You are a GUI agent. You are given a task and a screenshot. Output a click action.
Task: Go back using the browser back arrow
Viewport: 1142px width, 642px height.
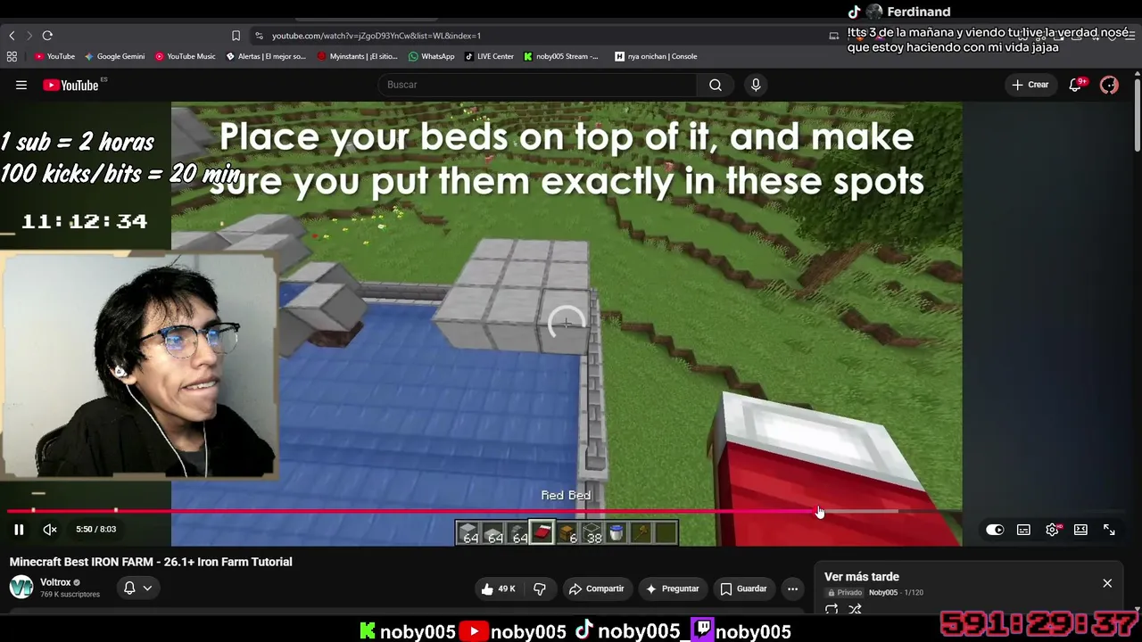pos(12,36)
